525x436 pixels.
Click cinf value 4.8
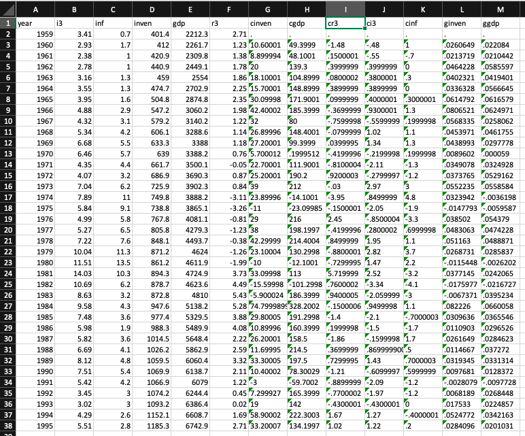tap(423, 197)
